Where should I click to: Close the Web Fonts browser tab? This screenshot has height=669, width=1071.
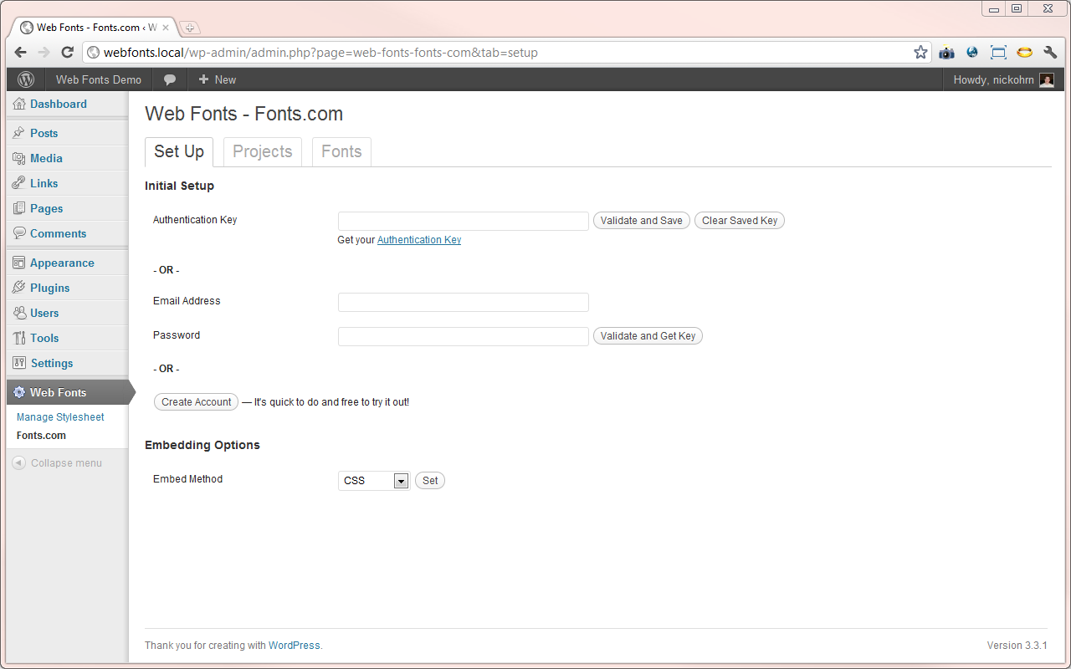(166, 28)
